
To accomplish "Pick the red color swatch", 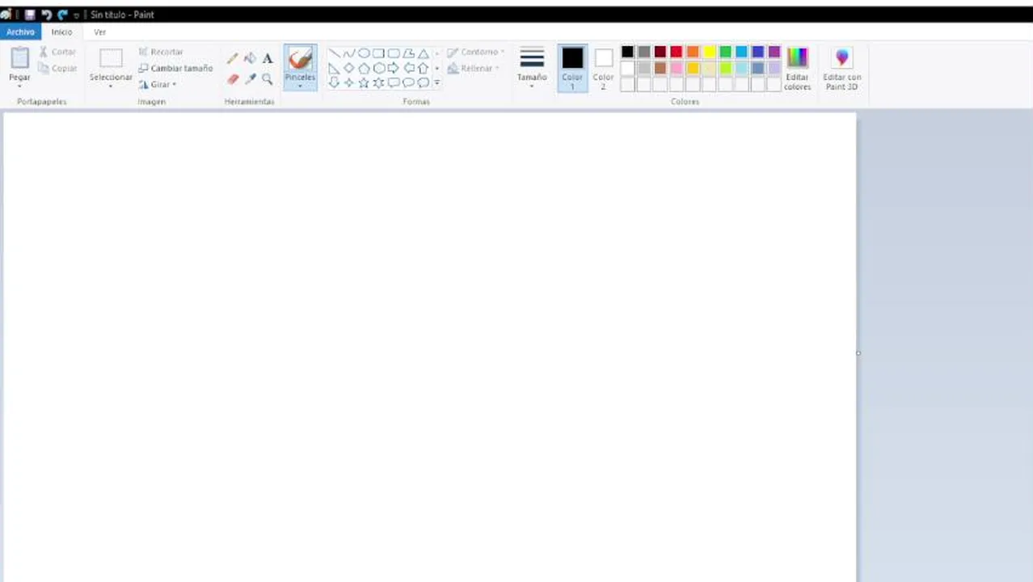I will point(677,52).
